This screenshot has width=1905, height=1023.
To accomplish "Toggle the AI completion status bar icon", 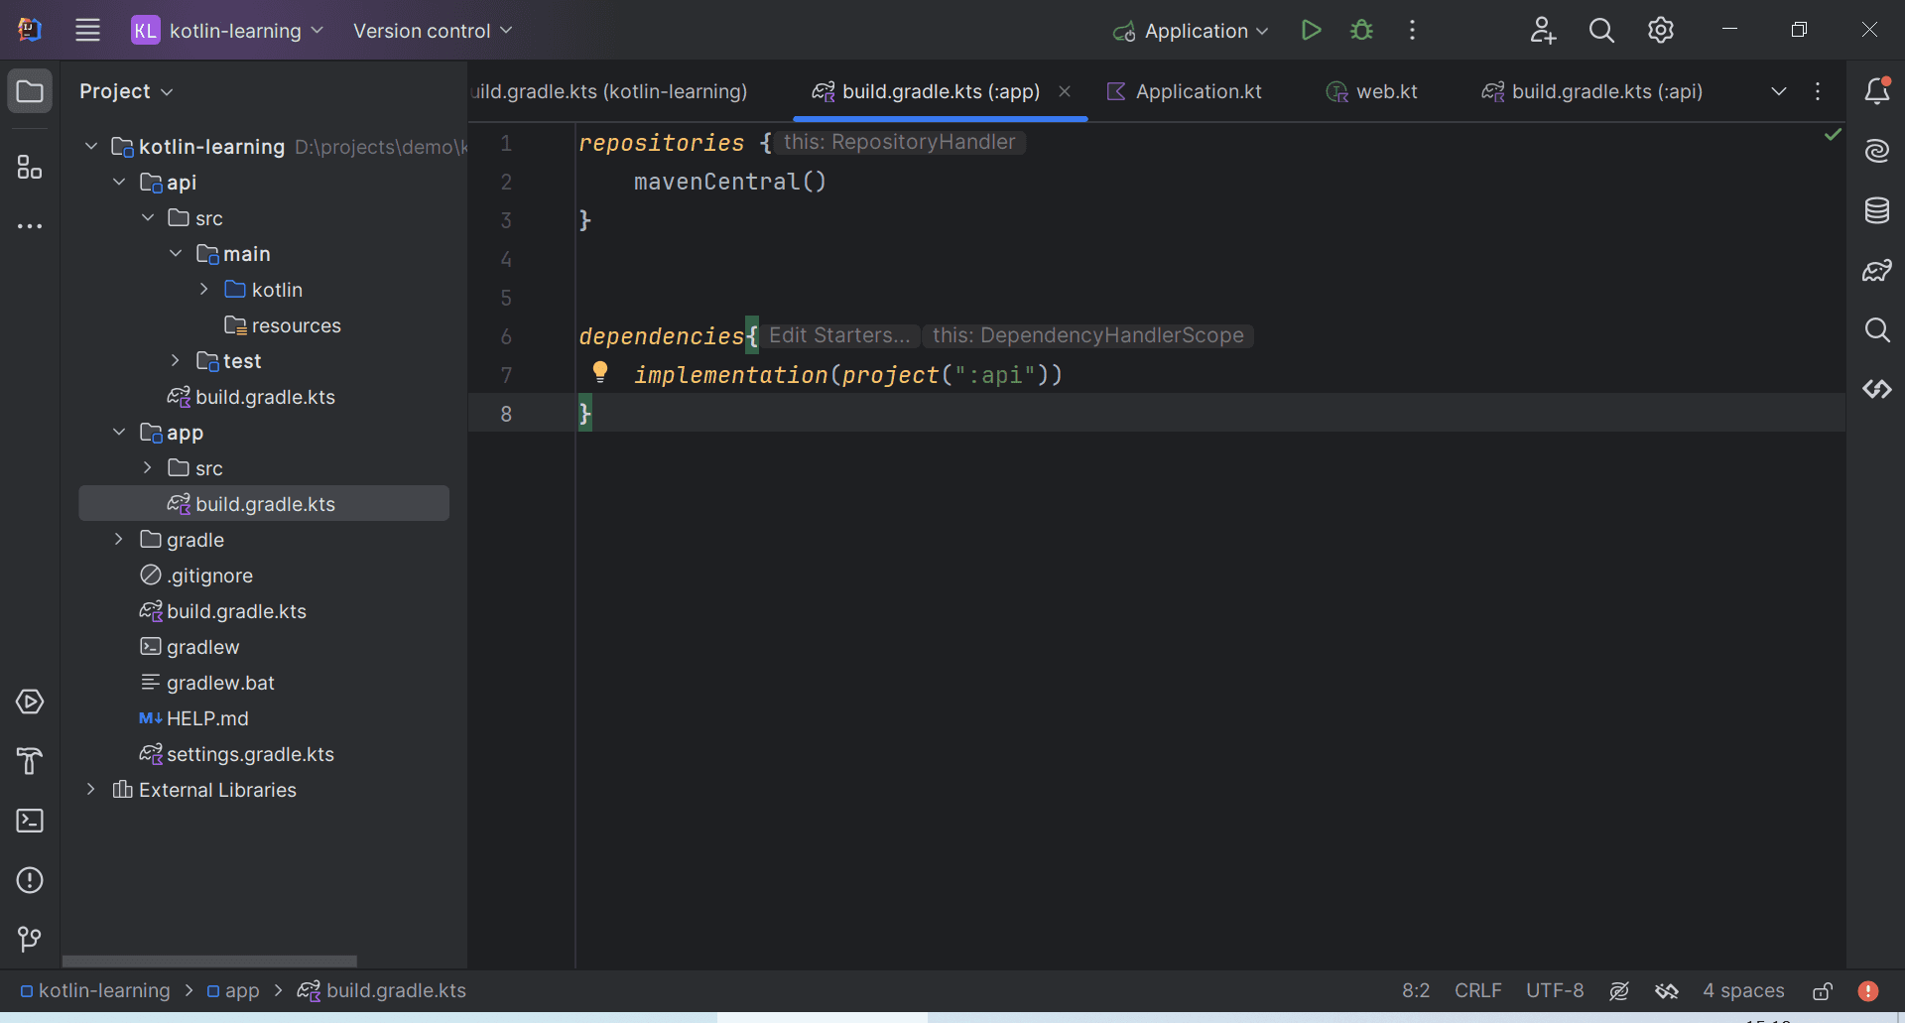I will coord(1619,990).
